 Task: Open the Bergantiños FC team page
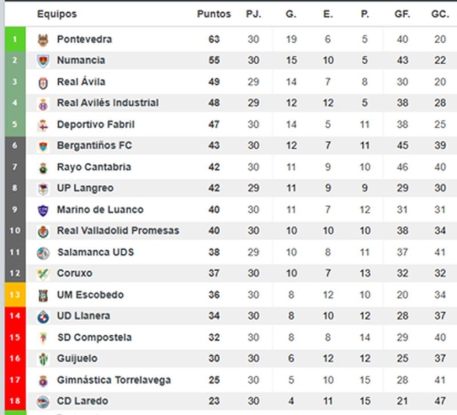tap(94, 146)
